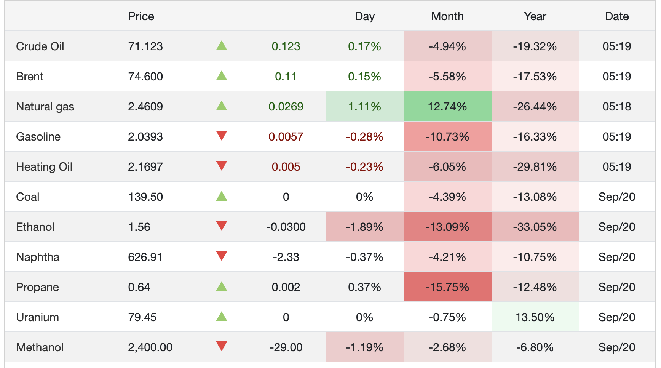Select the Naphtha price 626.91
Screen dimensions: 661x368
[145, 257]
